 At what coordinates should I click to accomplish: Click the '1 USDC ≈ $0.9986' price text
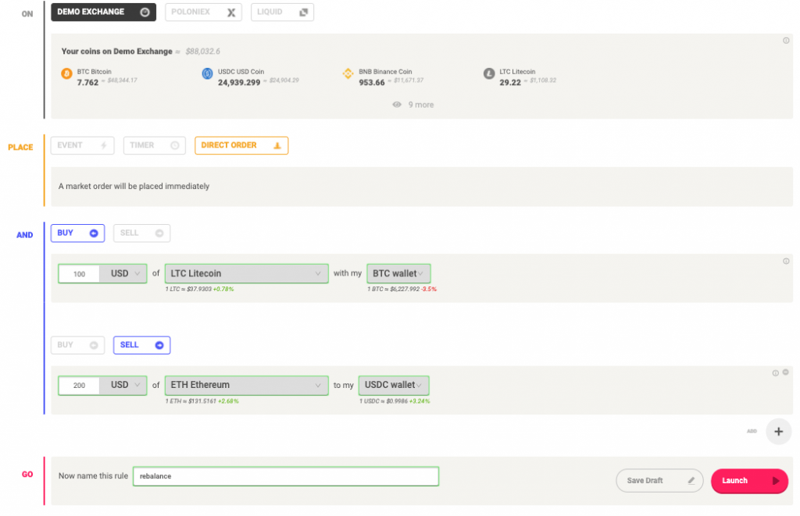point(383,401)
